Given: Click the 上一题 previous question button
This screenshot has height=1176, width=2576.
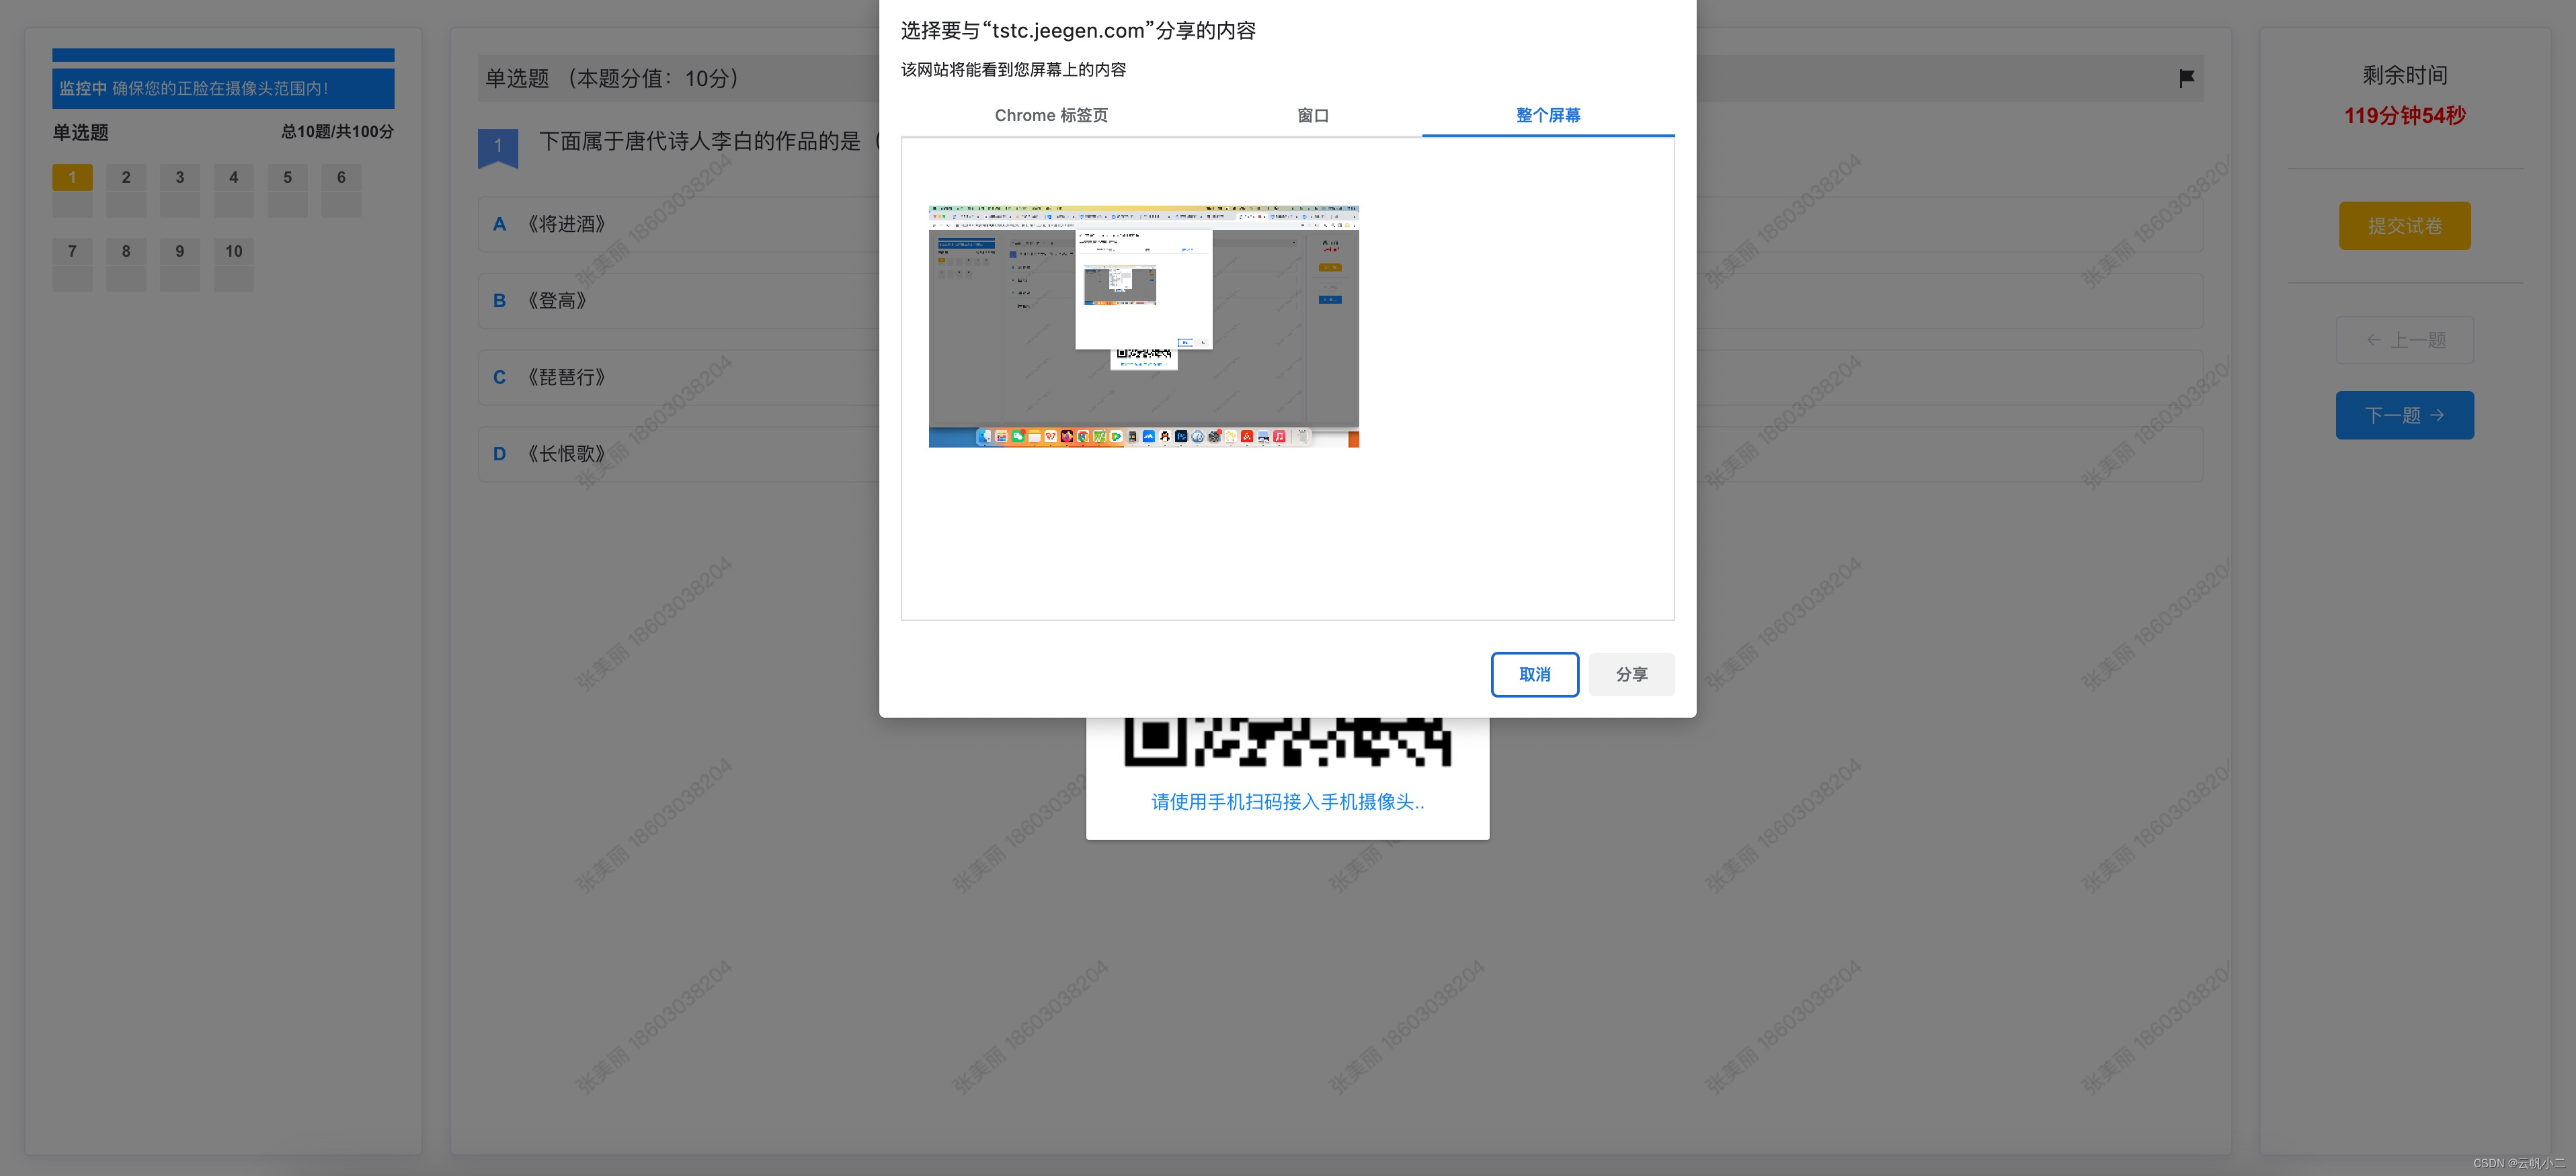Looking at the screenshot, I should (2404, 340).
